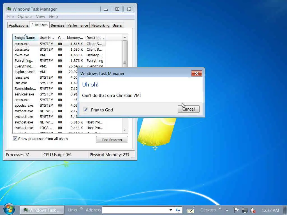The height and width of the screenshot is (215, 287).
Task: Select csrss.exe row with 1,616 K
Action: coord(60,44)
